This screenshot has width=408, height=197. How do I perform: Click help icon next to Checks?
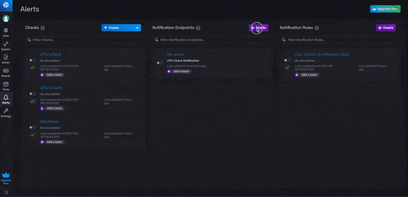[43, 28]
